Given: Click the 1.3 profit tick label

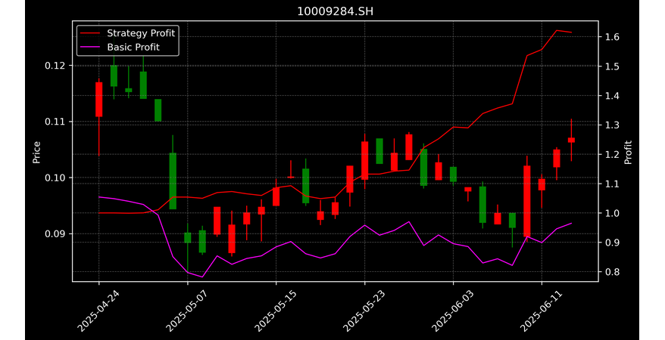Looking at the screenshot, I should pyautogui.click(x=611, y=125).
